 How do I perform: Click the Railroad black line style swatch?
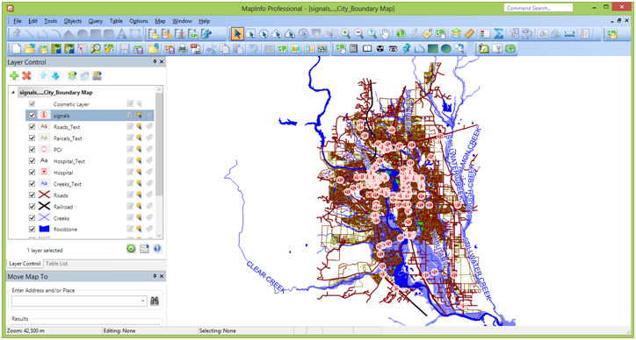(44, 207)
